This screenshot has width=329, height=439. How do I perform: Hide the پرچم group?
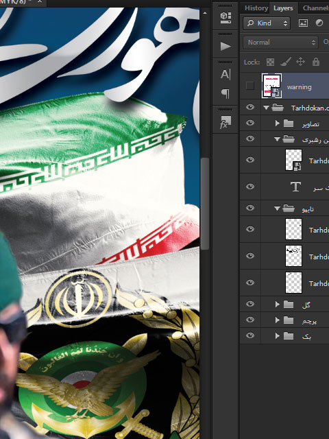tap(250, 320)
